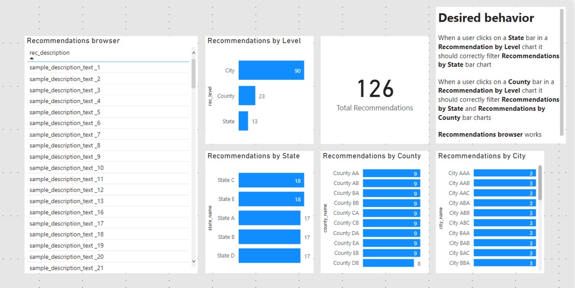
Task: Select the County BB bar
Action: click(x=392, y=203)
